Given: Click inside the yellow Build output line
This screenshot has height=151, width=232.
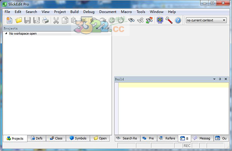Looking at the screenshot, I should tap(174, 85).
